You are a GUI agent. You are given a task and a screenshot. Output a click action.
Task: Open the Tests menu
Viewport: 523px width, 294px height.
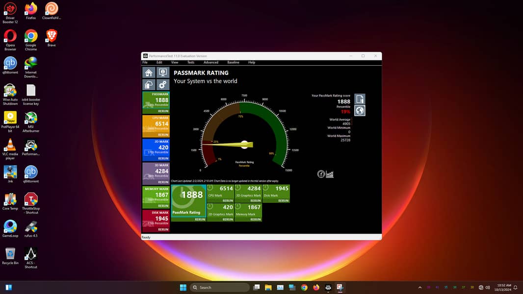click(x=190, y=62)
